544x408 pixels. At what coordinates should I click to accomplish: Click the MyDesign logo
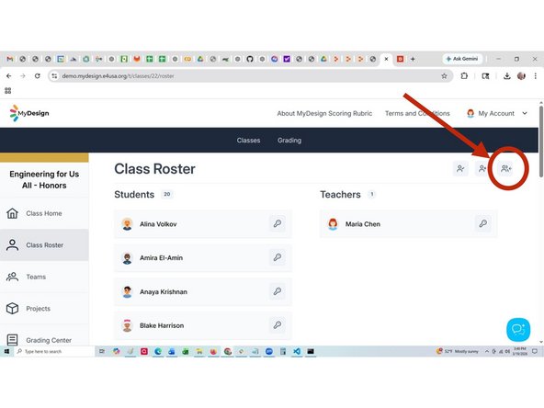click(29, 113)
